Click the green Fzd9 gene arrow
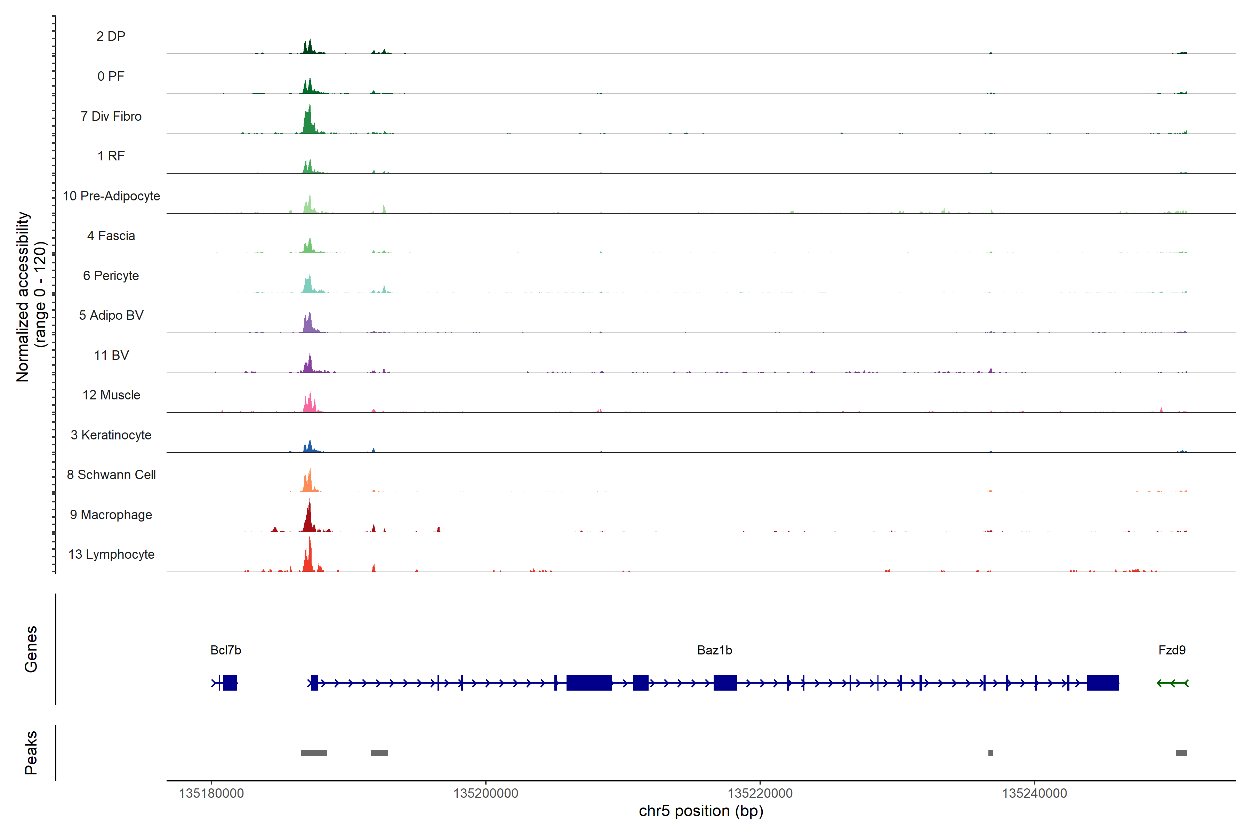Image resolution: width=1252 pixels, height=835 pixels. pyautogui.click(x=1173, y=683)
